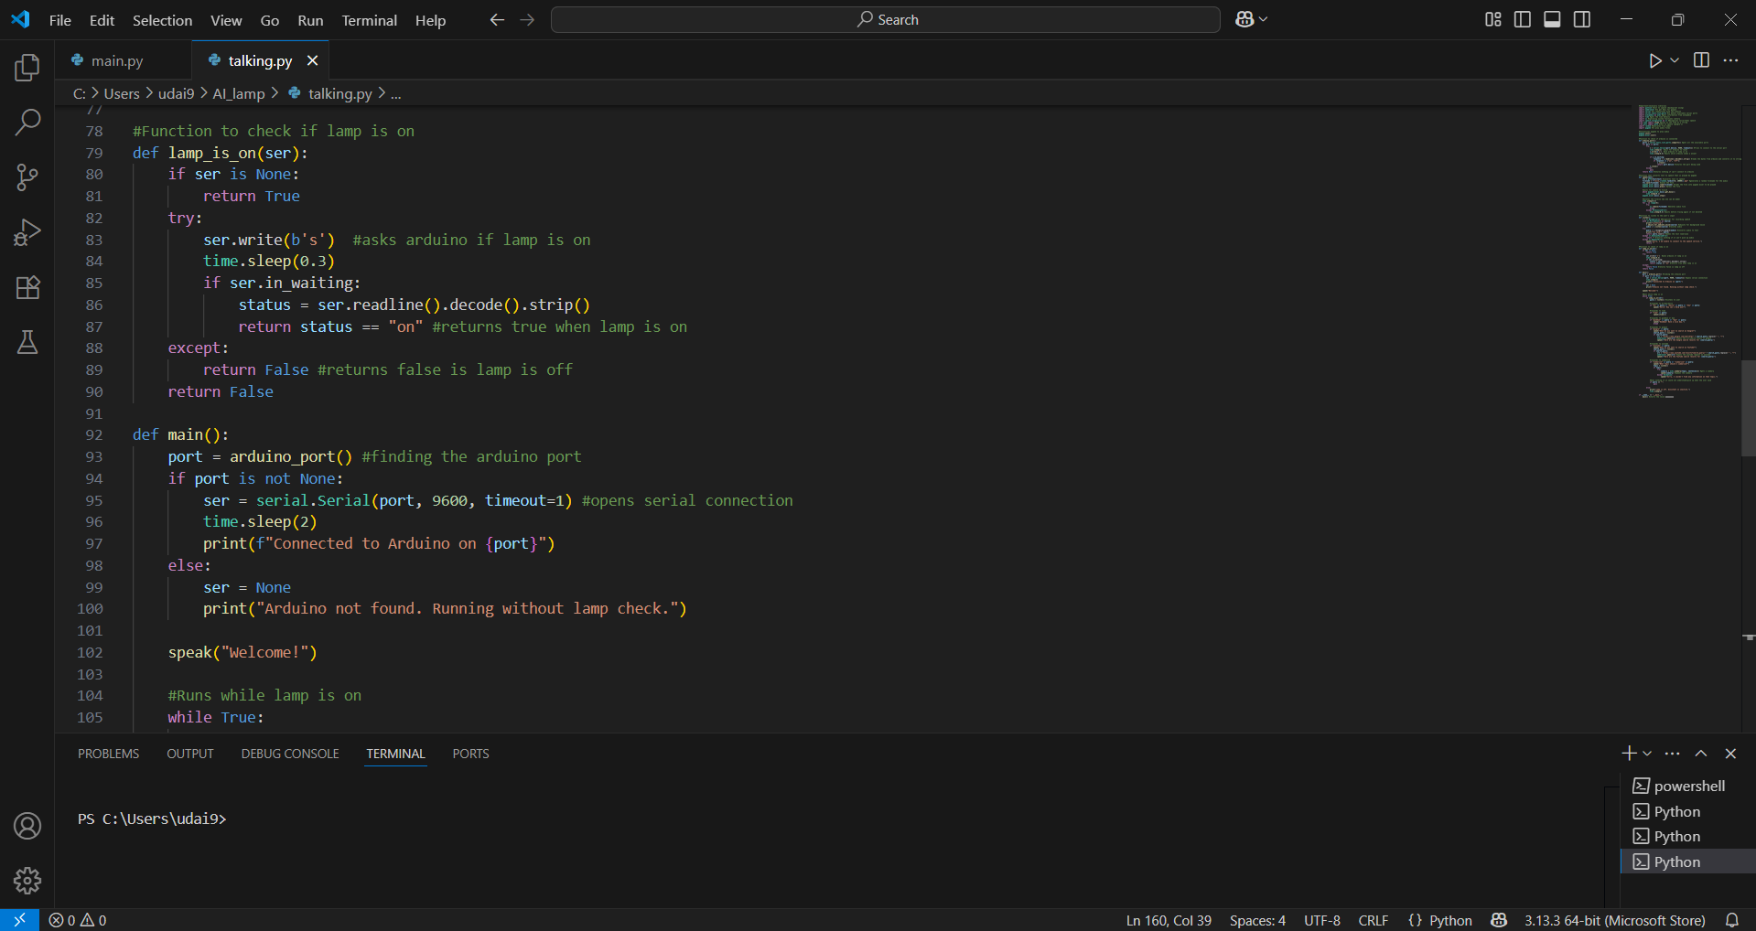Select the TERMINAL panel tab

[x=395, y=754]
